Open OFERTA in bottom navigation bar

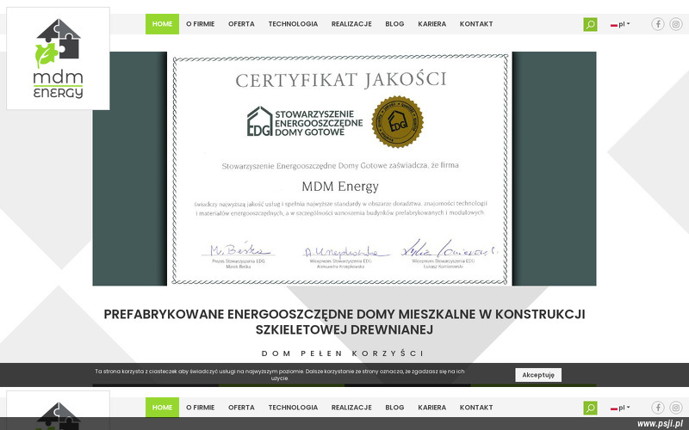coord(241,407)
